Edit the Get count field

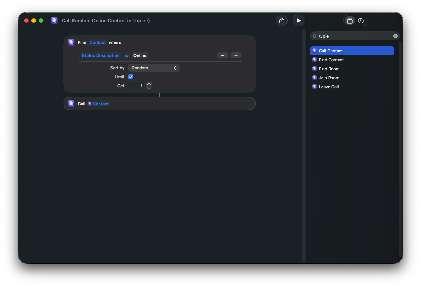pos(136,86)
